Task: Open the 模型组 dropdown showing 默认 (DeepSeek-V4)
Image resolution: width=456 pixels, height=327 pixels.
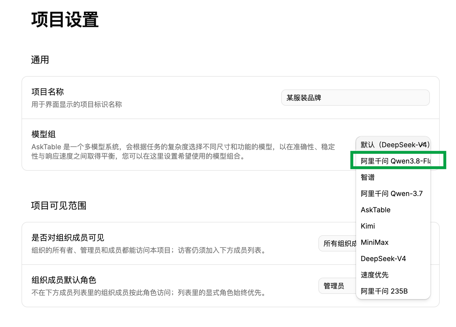Action: click(x=393, y=144)
